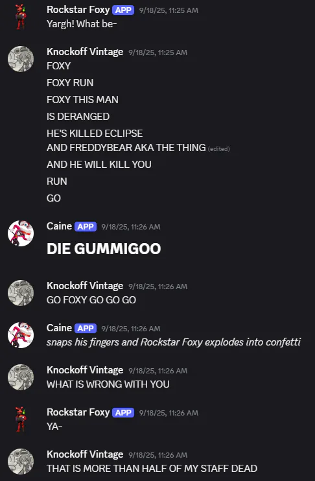
Task: Select the bold DIE GUMMIGOO message
Action: pyautogui.click(x=104, y=248)
